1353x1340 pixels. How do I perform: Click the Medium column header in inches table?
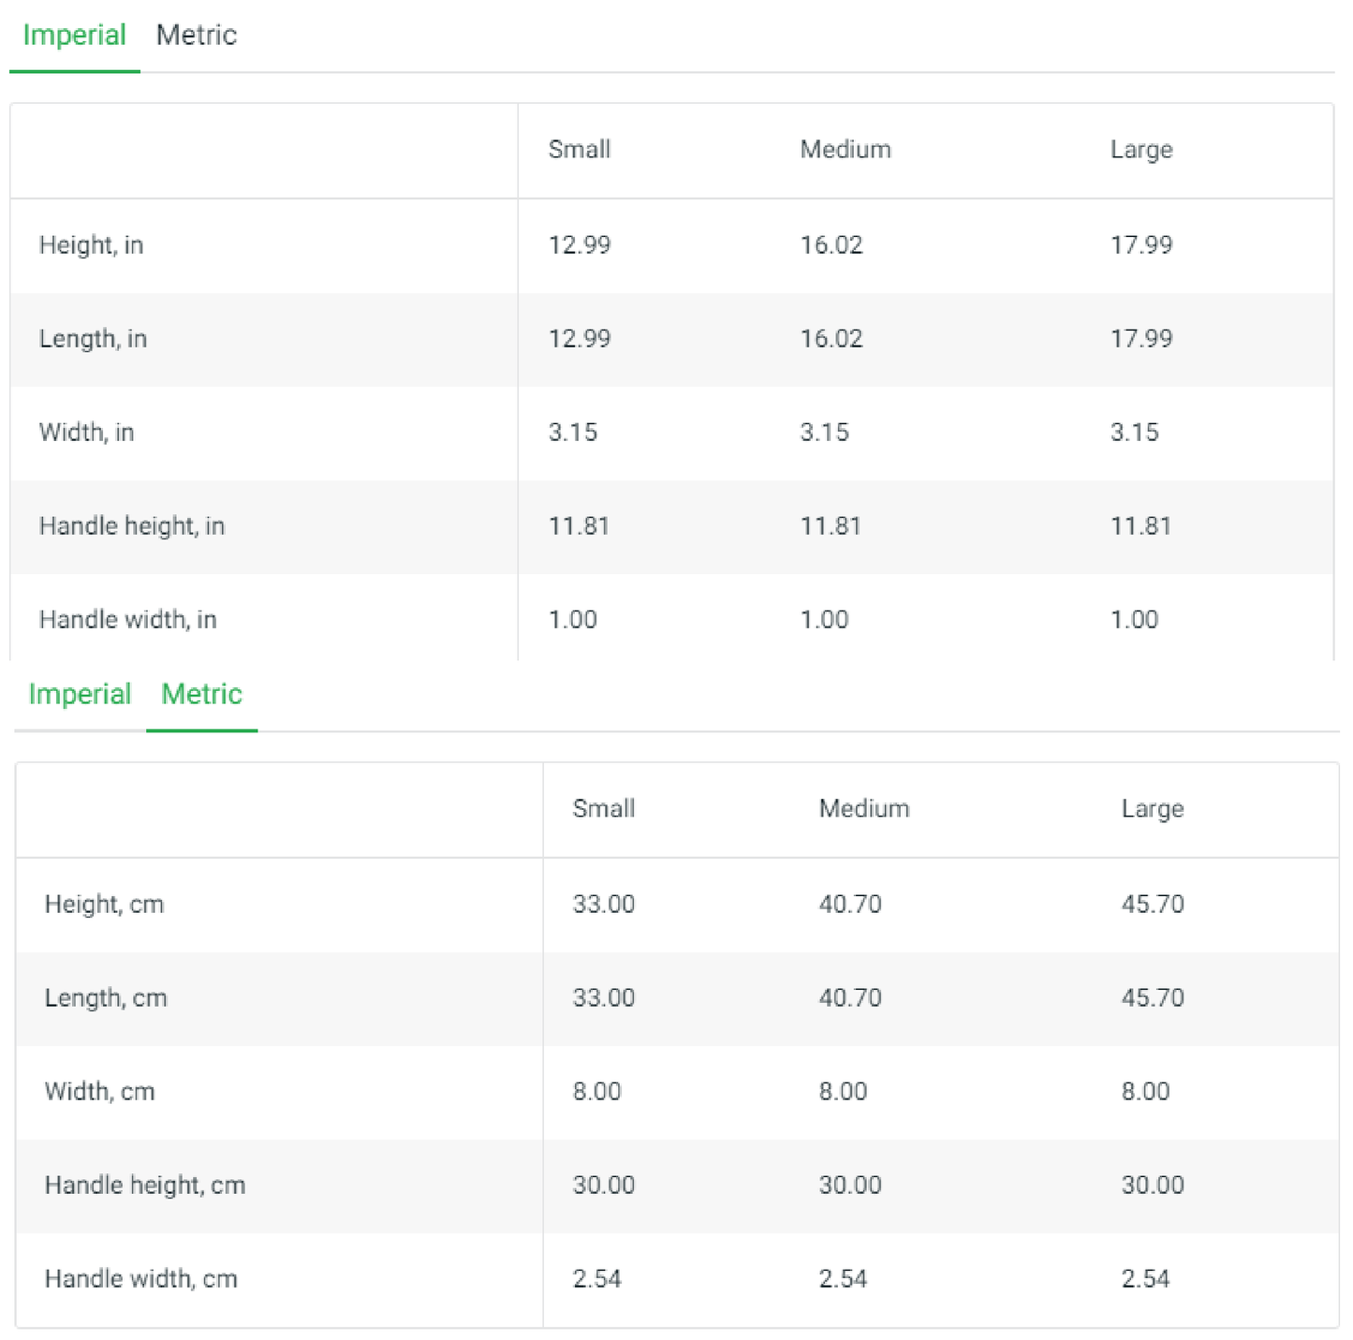coord(846,150)
